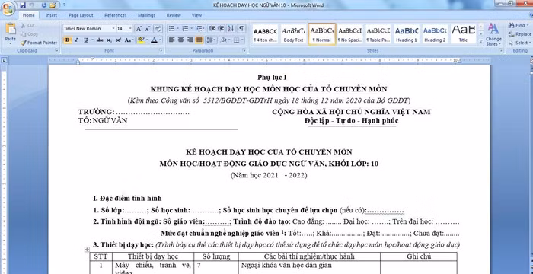Open the Font dialog launcher
533x274 pixels.
161,50
